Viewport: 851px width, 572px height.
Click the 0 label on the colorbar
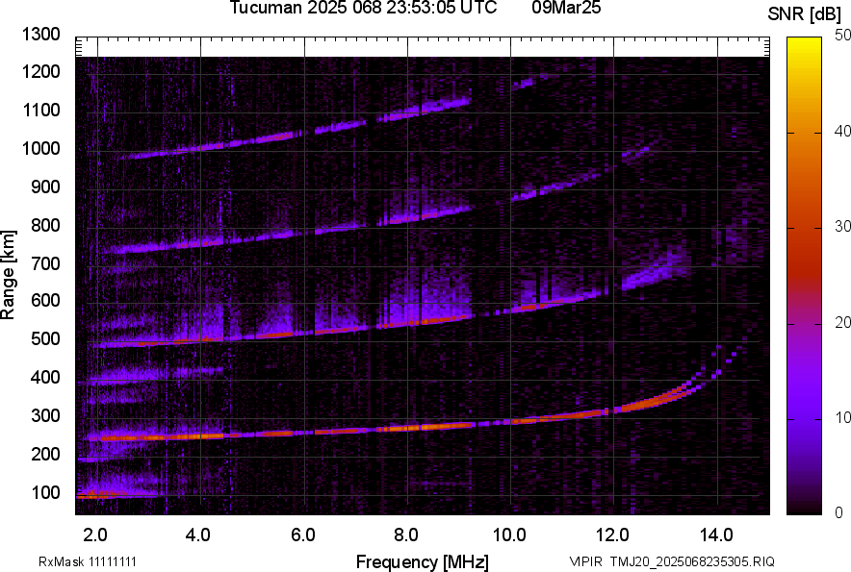pyautogui.click(x=838, y=513)
